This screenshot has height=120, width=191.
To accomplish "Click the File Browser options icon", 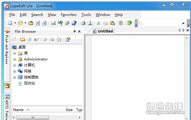I will point(68,39).
